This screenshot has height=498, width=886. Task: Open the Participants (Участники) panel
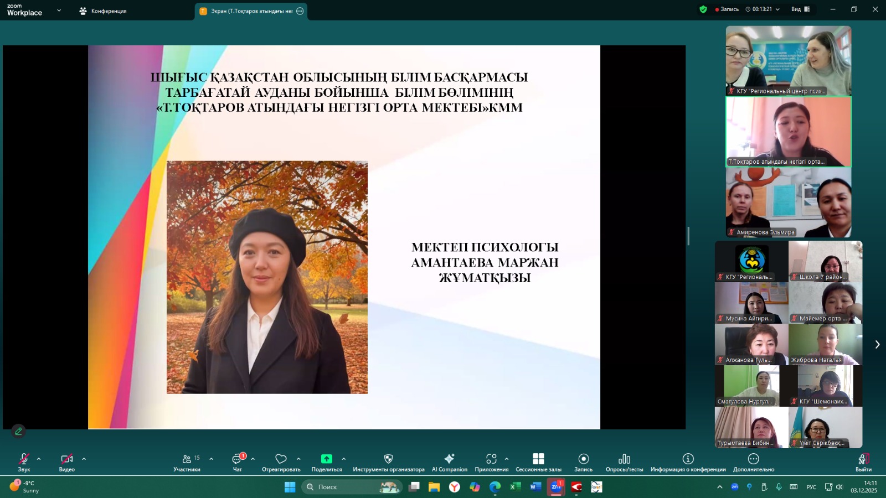(x=187, y=462)
